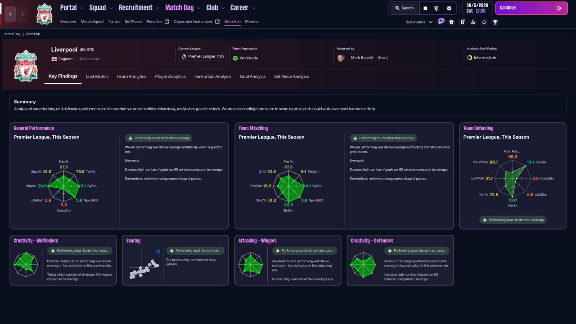The image size is (576, 324).
Task: Open the More dropdown in the sub-navigation
Action: (x=252, y=22)
